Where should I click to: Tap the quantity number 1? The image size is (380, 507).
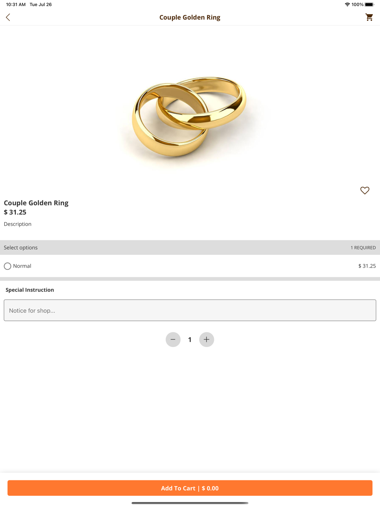190,339
